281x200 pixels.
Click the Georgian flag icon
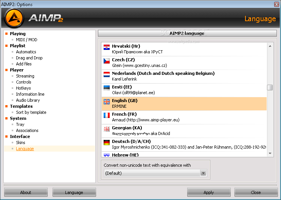pos(107,129)
